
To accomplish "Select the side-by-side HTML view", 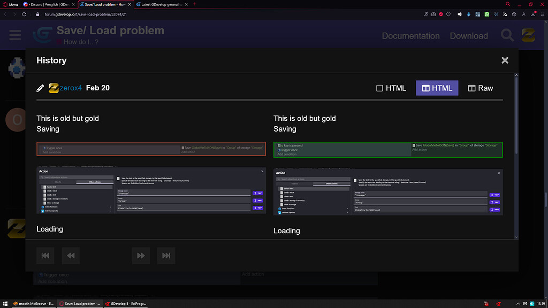I will tap(437, 88).
